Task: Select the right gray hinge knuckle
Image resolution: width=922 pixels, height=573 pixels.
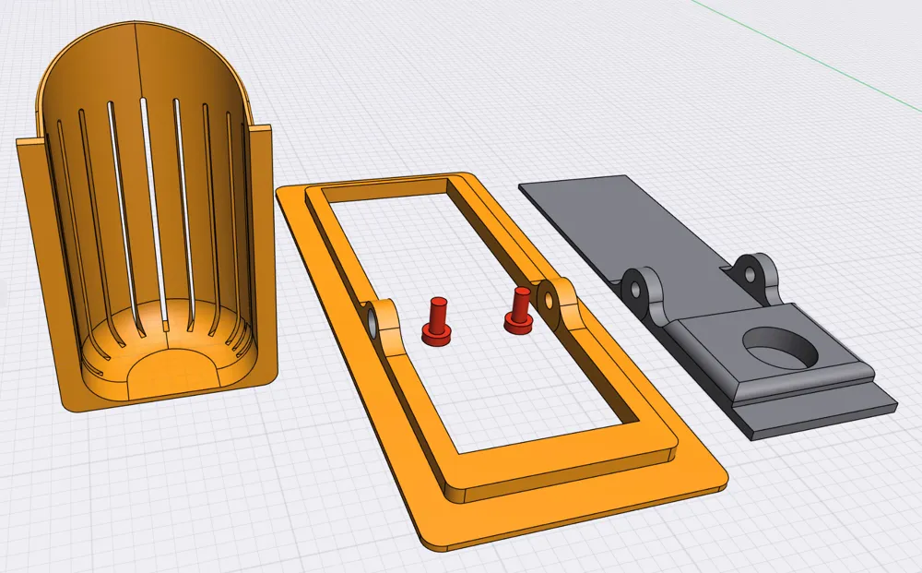Action: point(752,274)
